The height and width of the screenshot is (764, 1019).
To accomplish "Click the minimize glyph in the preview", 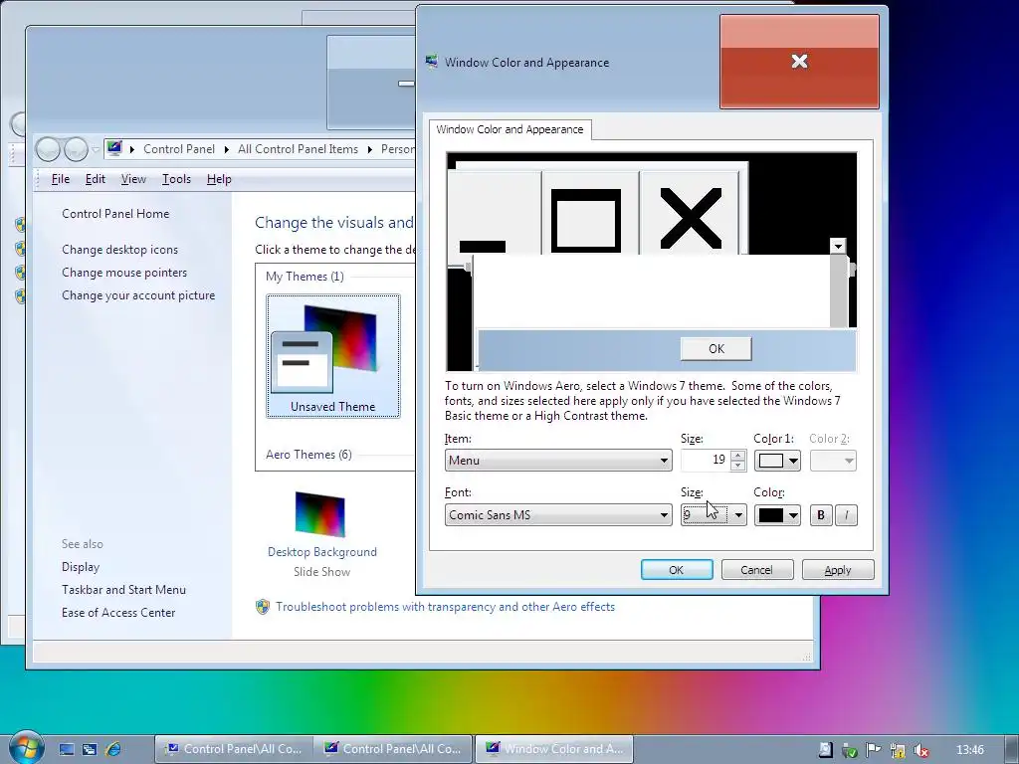I will [483, 247].
